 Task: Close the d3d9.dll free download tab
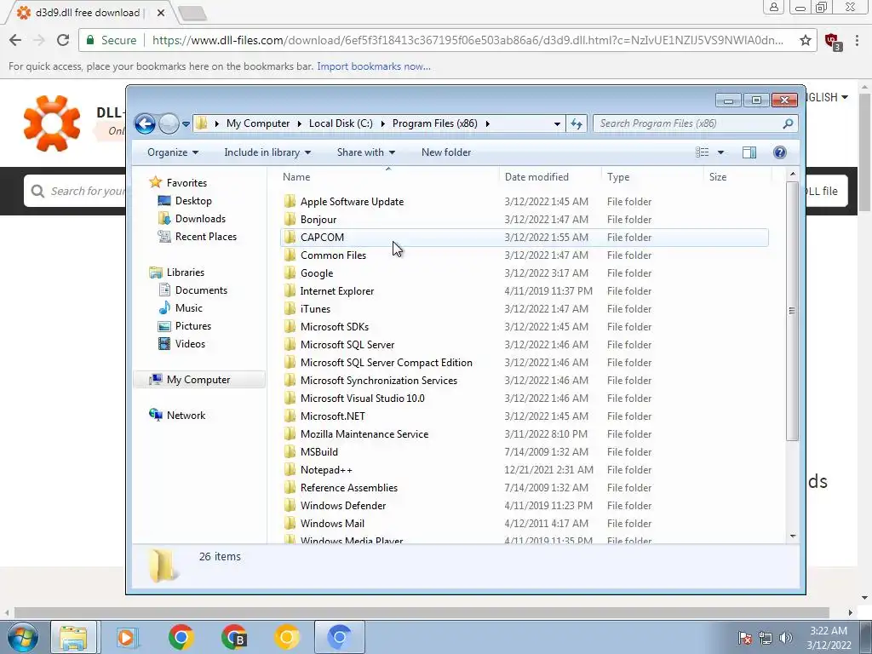pos(161,12)
